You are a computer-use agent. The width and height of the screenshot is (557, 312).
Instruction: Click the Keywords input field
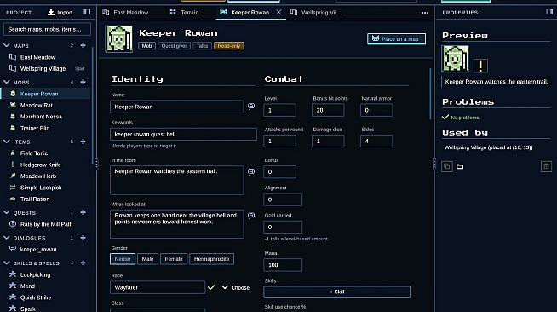(x=183, y=135)
